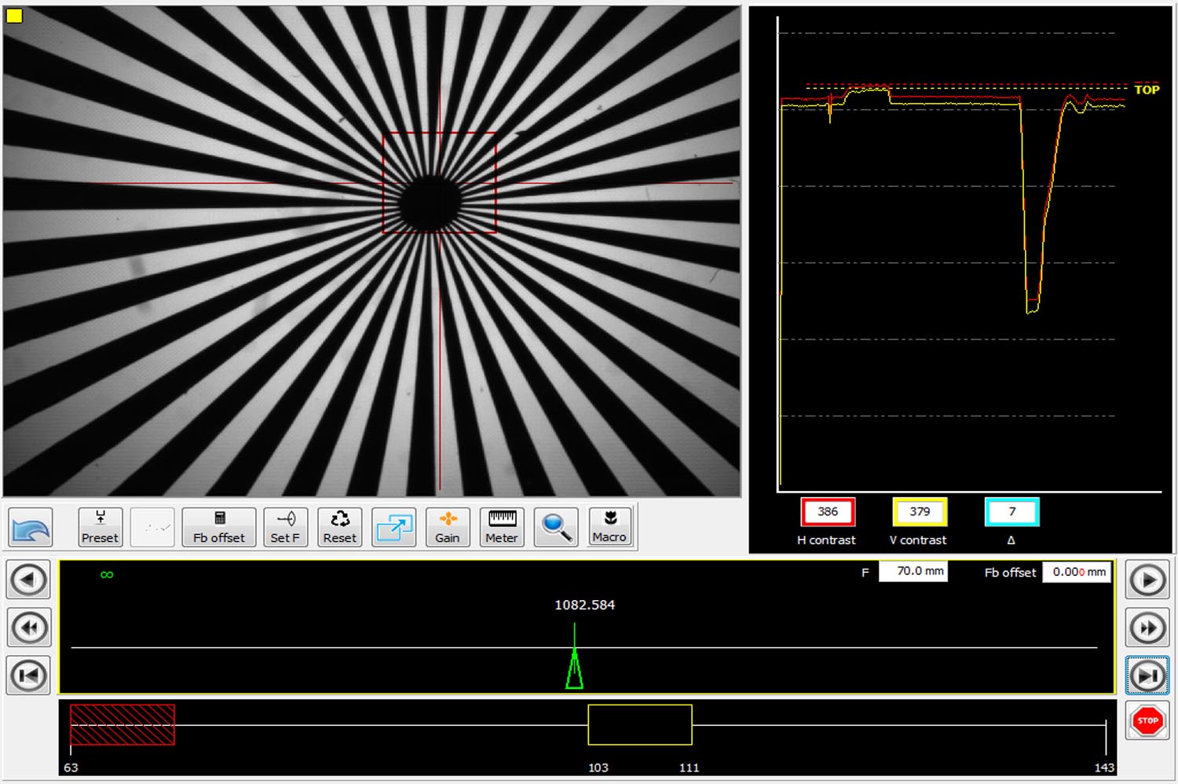Image resolution: width=1178 pixels, height=784 pixels.
Task: Click the red hatched zone on the scale
Action: (123, 724)
